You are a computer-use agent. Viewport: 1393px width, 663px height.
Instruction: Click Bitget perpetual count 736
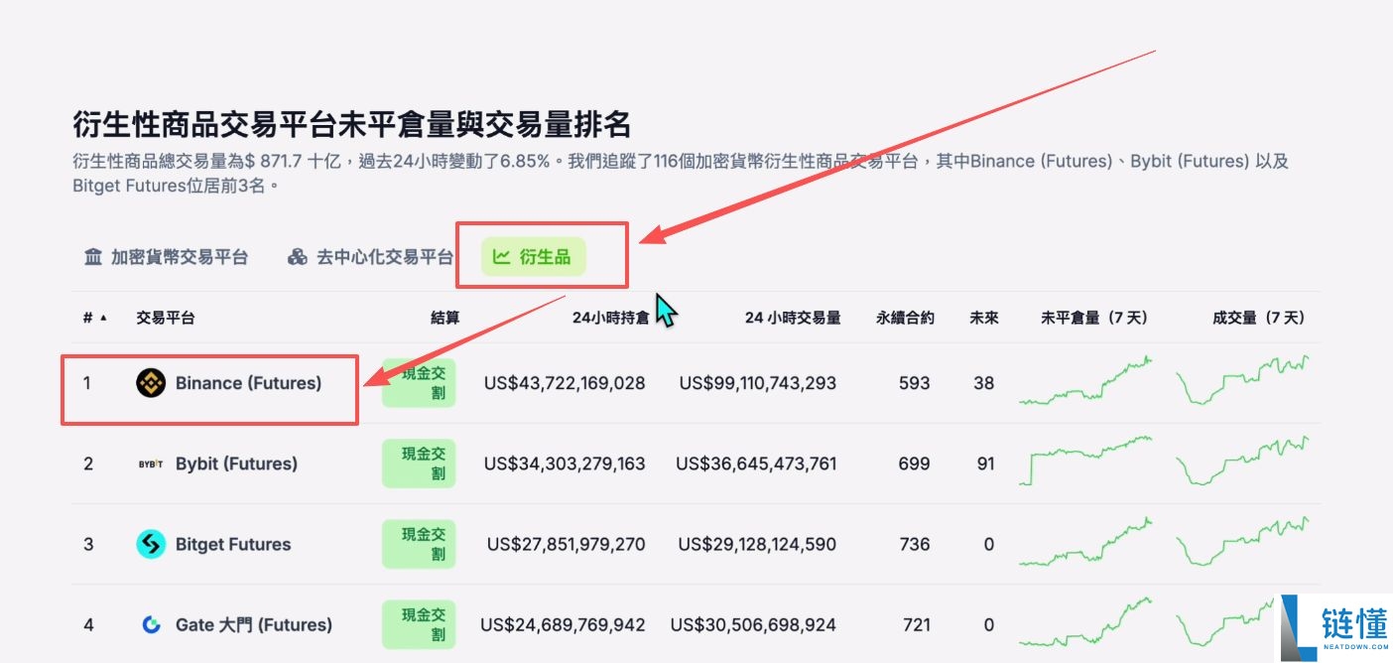(914, 544)
